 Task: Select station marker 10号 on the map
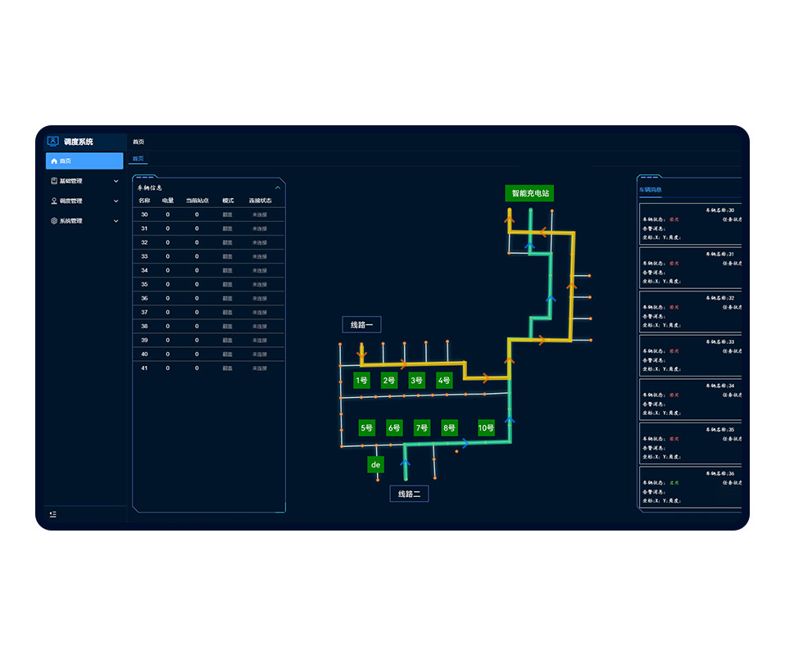point(486,427)
